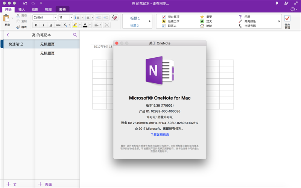Click the numbered list icon

coord(87,17)
